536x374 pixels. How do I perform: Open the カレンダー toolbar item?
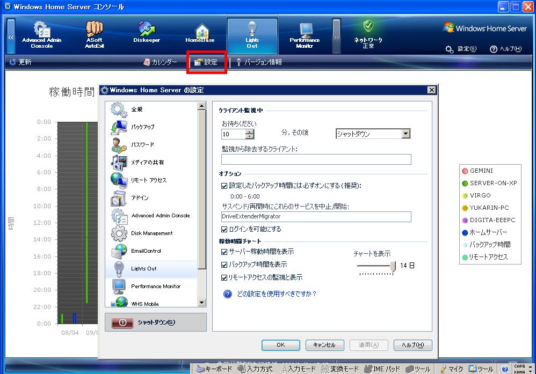(161, 62)
